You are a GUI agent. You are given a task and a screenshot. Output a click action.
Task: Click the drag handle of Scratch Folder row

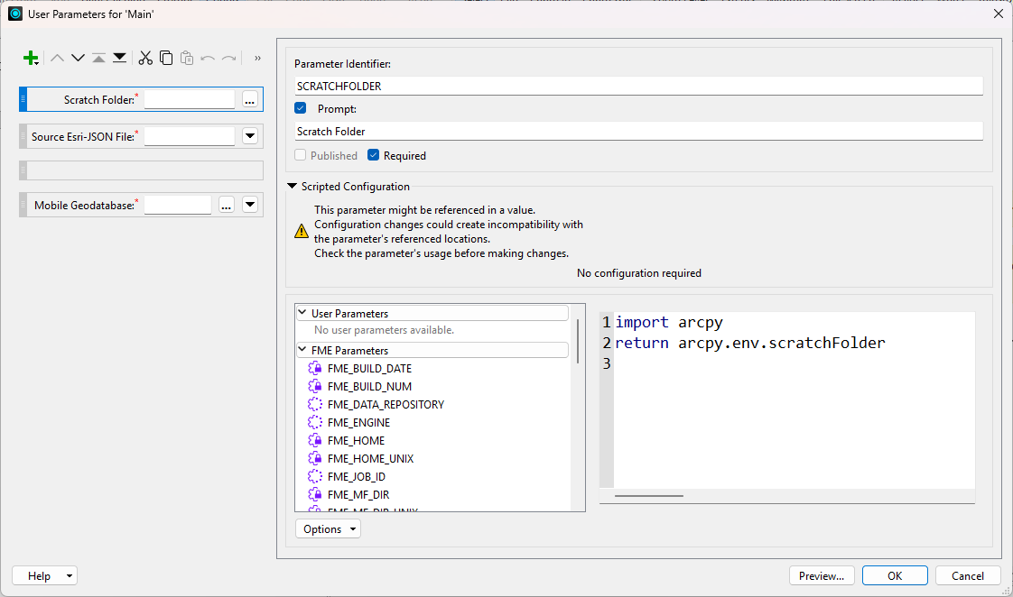(23, 99)
